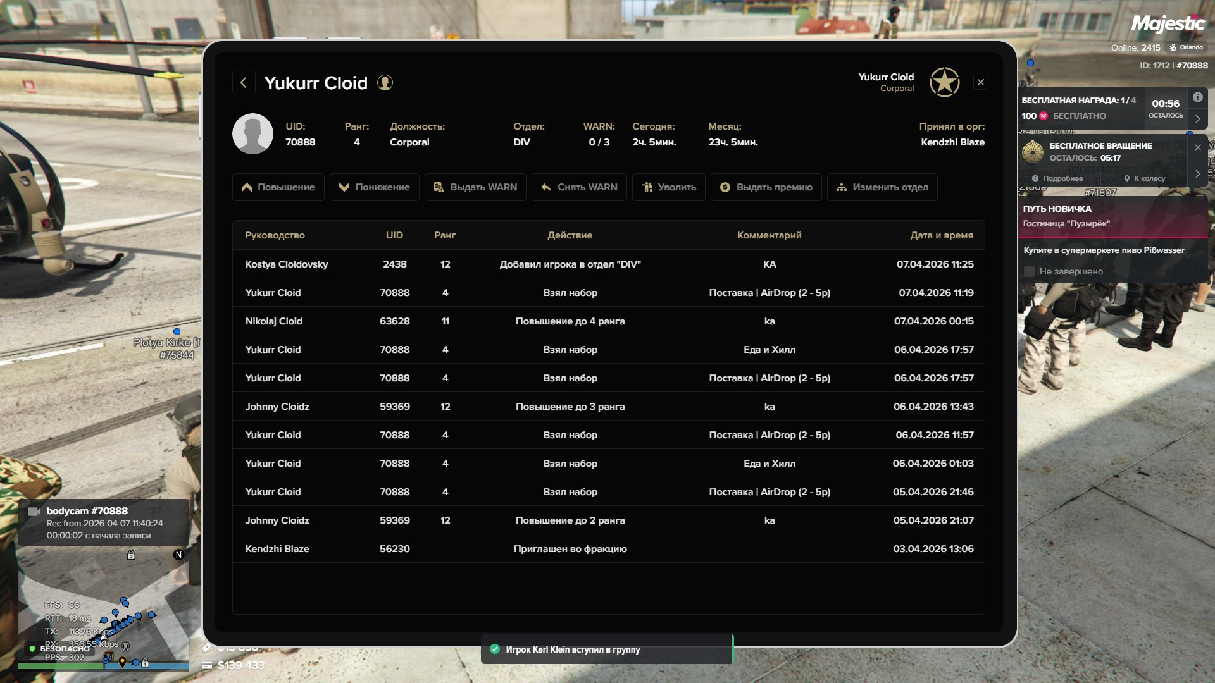This screenshot has width=1215, height=683.
Task: Click the star faction emblem icon
Action: pyautogui.click(x=944, y=82)
